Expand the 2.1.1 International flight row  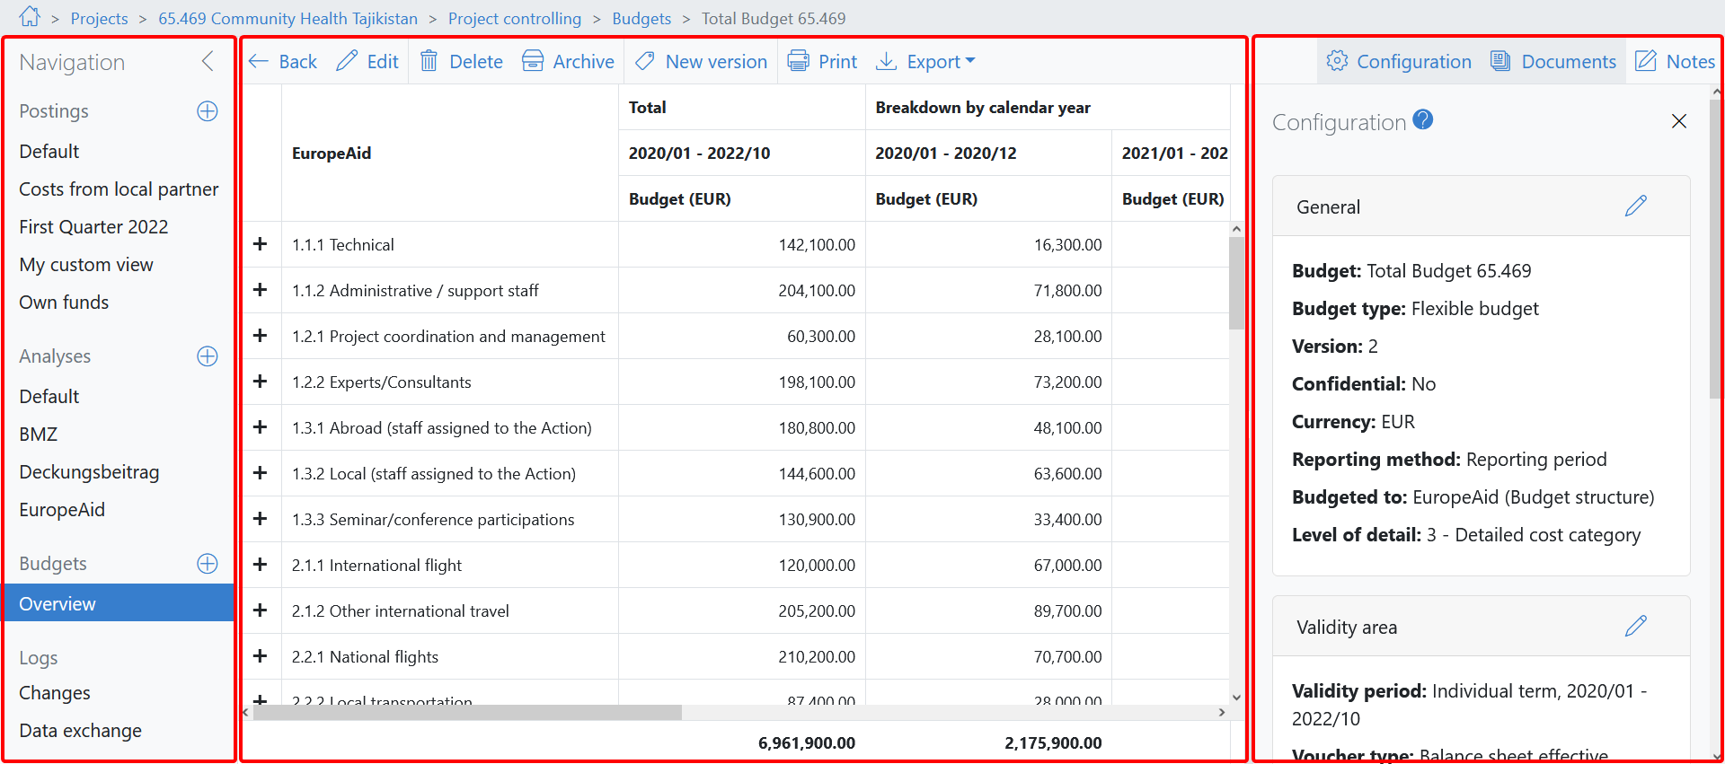(x=261, y=565)
